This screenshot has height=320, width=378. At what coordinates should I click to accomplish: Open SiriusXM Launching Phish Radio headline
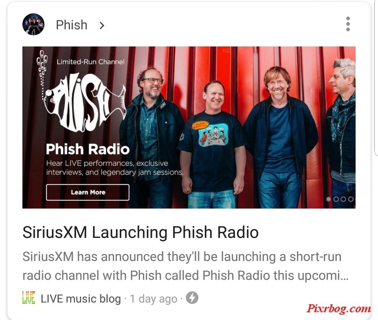click(141, 232)
